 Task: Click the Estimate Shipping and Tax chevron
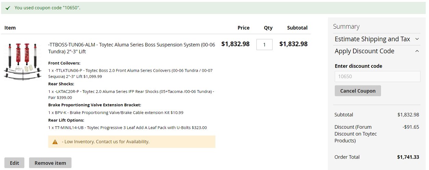point(417,39)
